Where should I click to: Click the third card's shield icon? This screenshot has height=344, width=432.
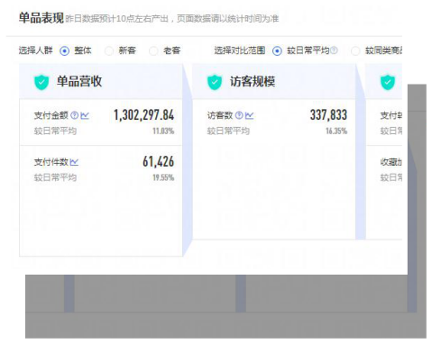(x=388, y=82)
